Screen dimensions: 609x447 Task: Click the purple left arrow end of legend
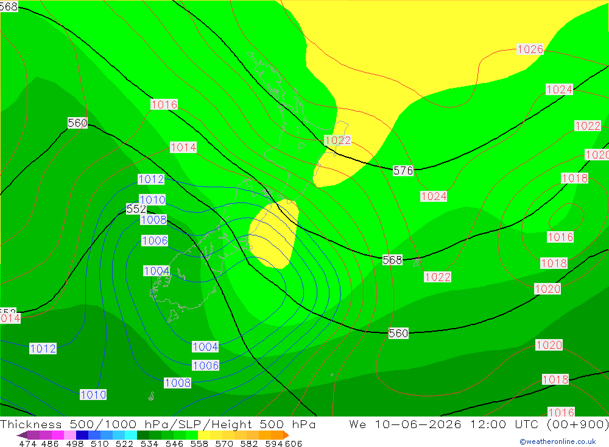click(x=22, y=435)
